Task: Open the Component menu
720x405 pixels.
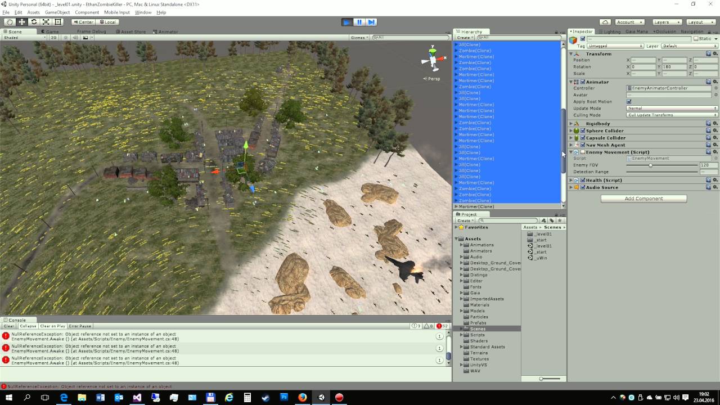Action: point(87,12)
